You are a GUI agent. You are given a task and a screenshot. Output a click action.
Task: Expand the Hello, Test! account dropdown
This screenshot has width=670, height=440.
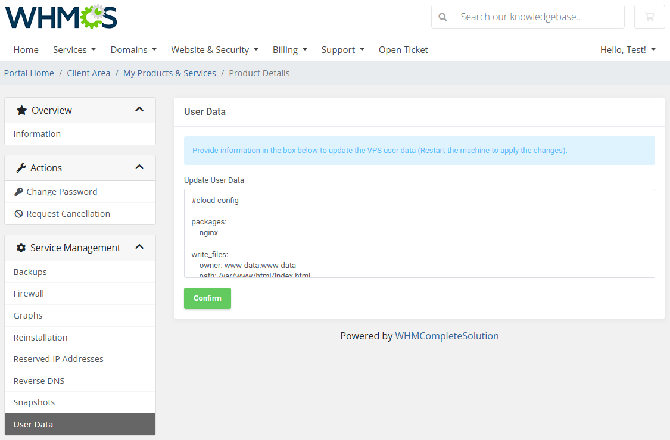[628, 50]
